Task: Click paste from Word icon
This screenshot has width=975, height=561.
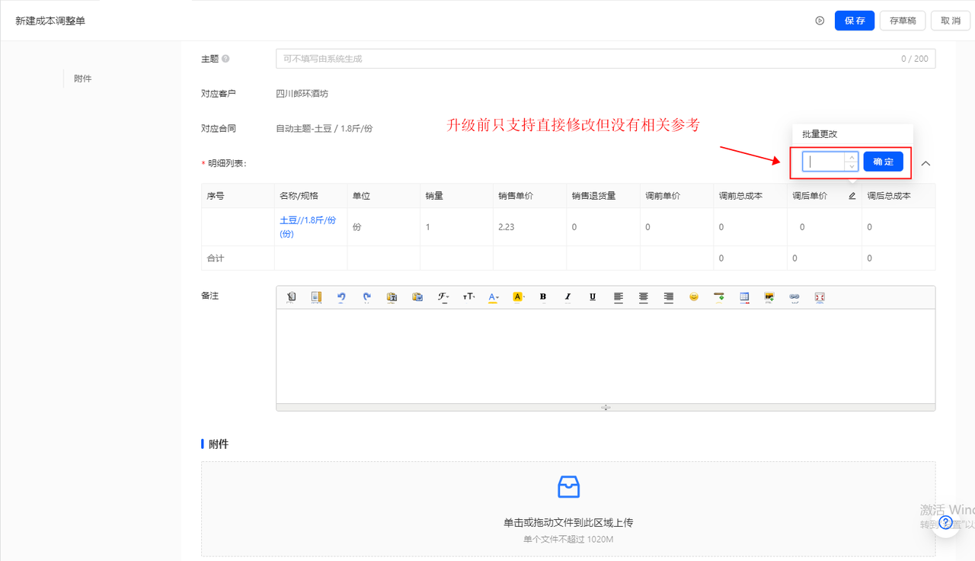Action: (x=417, y=297)
